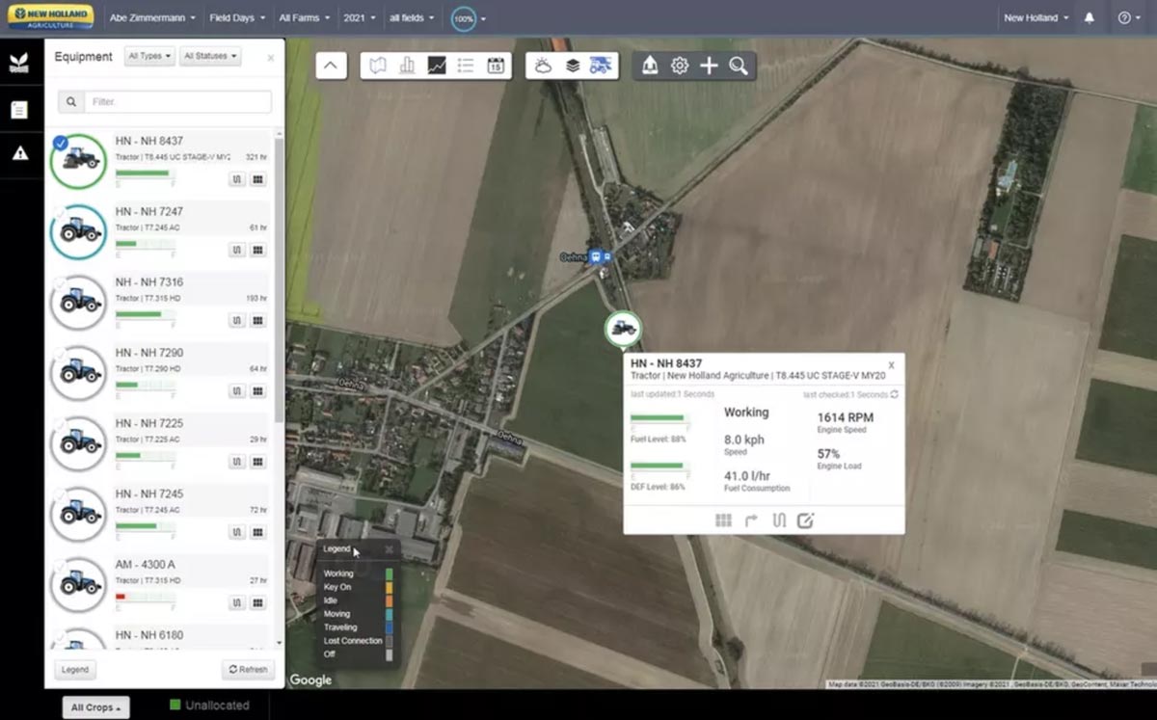Screen dimensions: 1157x720
Task: Open the list view icon in map toolbar
Action: point(466,66)
